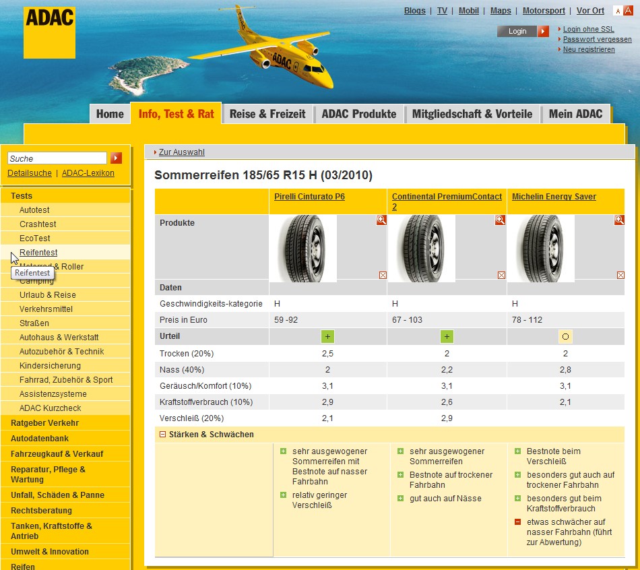Click Michelin's yellow circle Urteil icon

tap(565, 336)
